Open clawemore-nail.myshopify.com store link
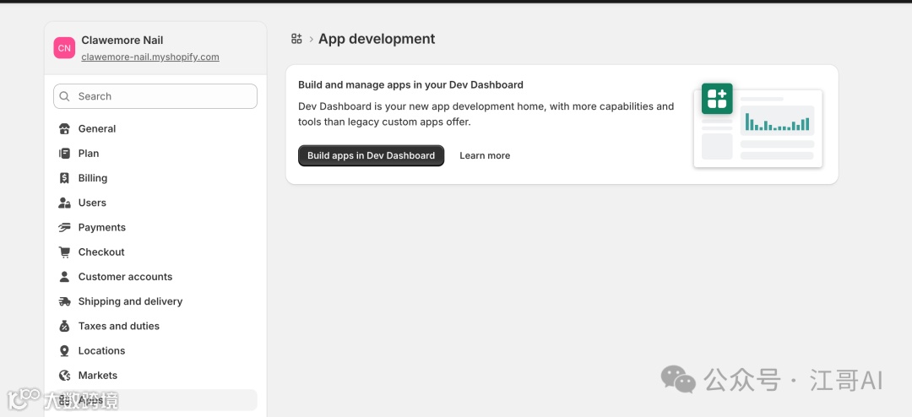This screenshot has width=912, height=417. 150,57
